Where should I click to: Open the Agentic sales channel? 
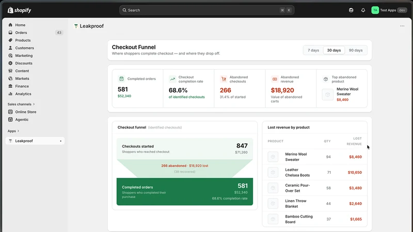click(x=35, y=120)
